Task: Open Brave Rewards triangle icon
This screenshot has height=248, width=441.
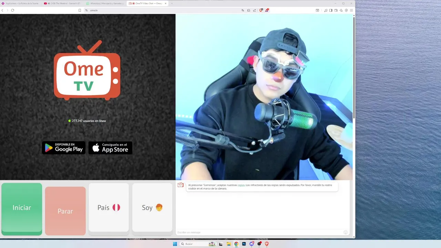Action: pos(267,10)
